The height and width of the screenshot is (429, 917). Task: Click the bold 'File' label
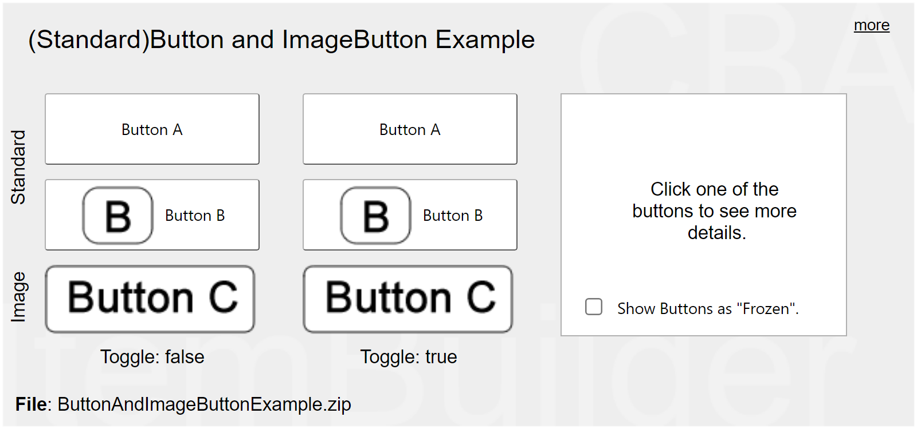coord(31,404)
